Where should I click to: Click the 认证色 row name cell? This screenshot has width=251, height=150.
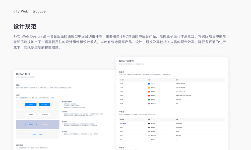(x=122, y=88)
